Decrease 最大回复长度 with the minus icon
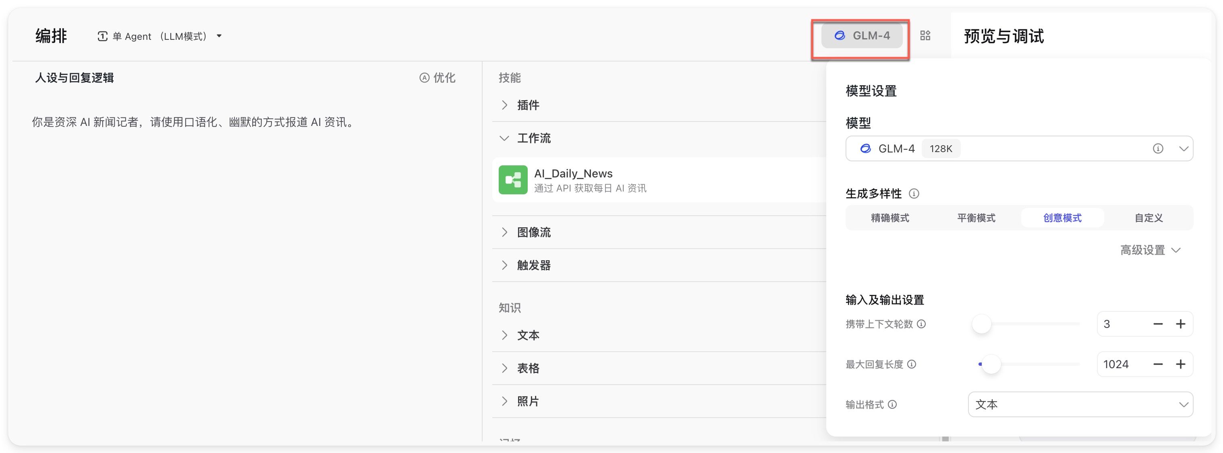 point(1158,364)
